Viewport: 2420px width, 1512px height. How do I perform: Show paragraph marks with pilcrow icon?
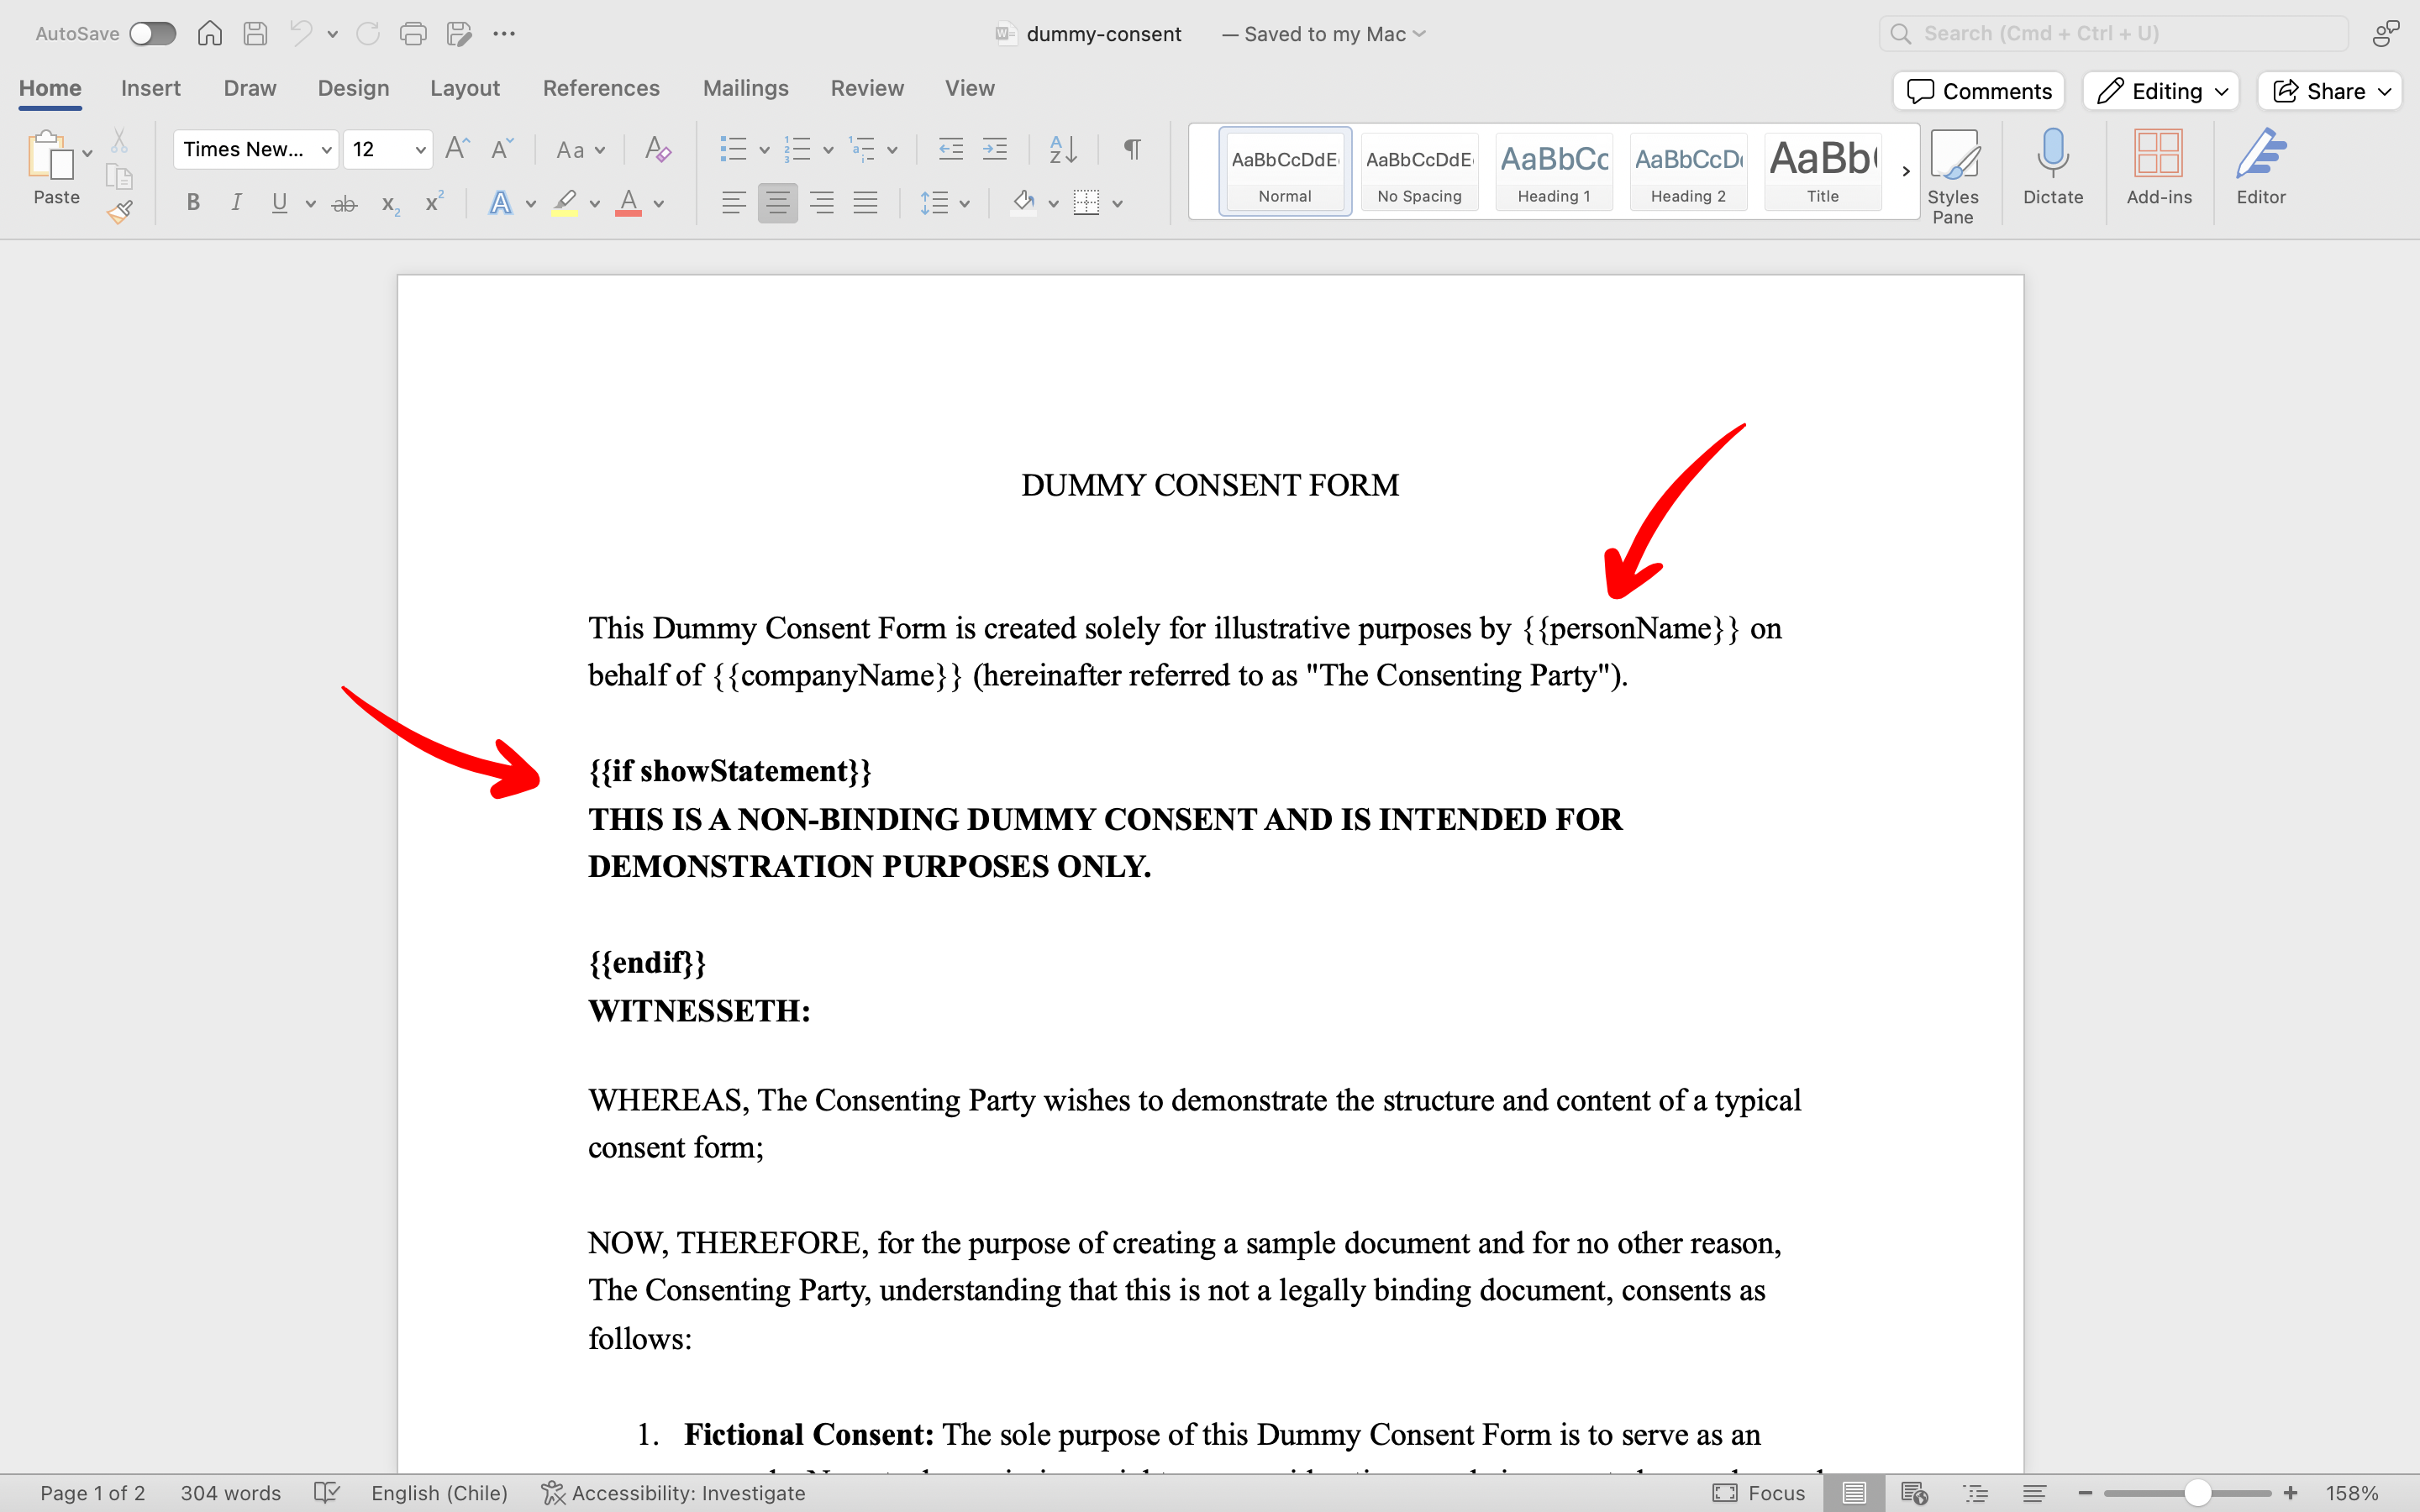pyautogui.click(x=1132, y=149)
